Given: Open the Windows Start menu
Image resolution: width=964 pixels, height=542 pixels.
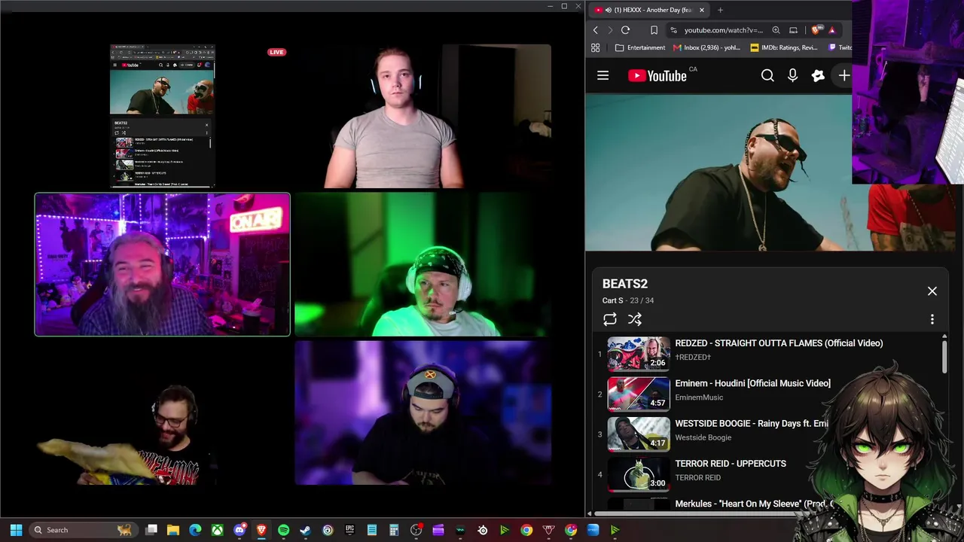Looking at the screenshot, I should click(16, 530).
